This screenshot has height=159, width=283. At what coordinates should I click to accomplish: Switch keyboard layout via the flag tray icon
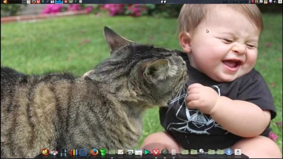pos(271,2)
